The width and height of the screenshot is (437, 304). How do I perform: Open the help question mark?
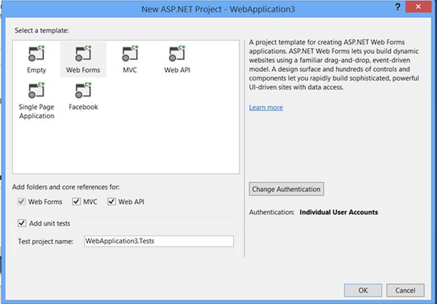click(x=398, y=7)
